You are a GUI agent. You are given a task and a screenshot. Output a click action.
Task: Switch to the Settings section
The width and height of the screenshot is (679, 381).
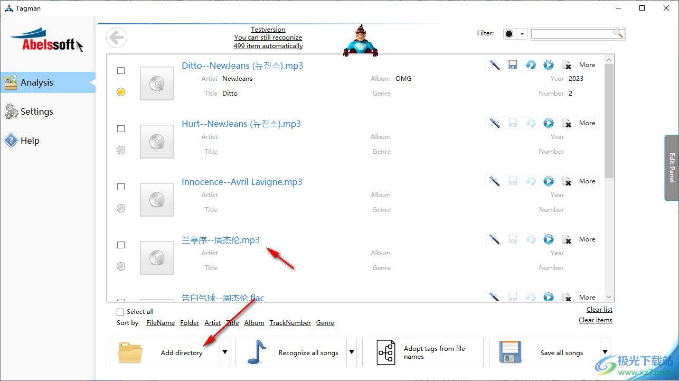pyautogui.click(x=37, y=111)
